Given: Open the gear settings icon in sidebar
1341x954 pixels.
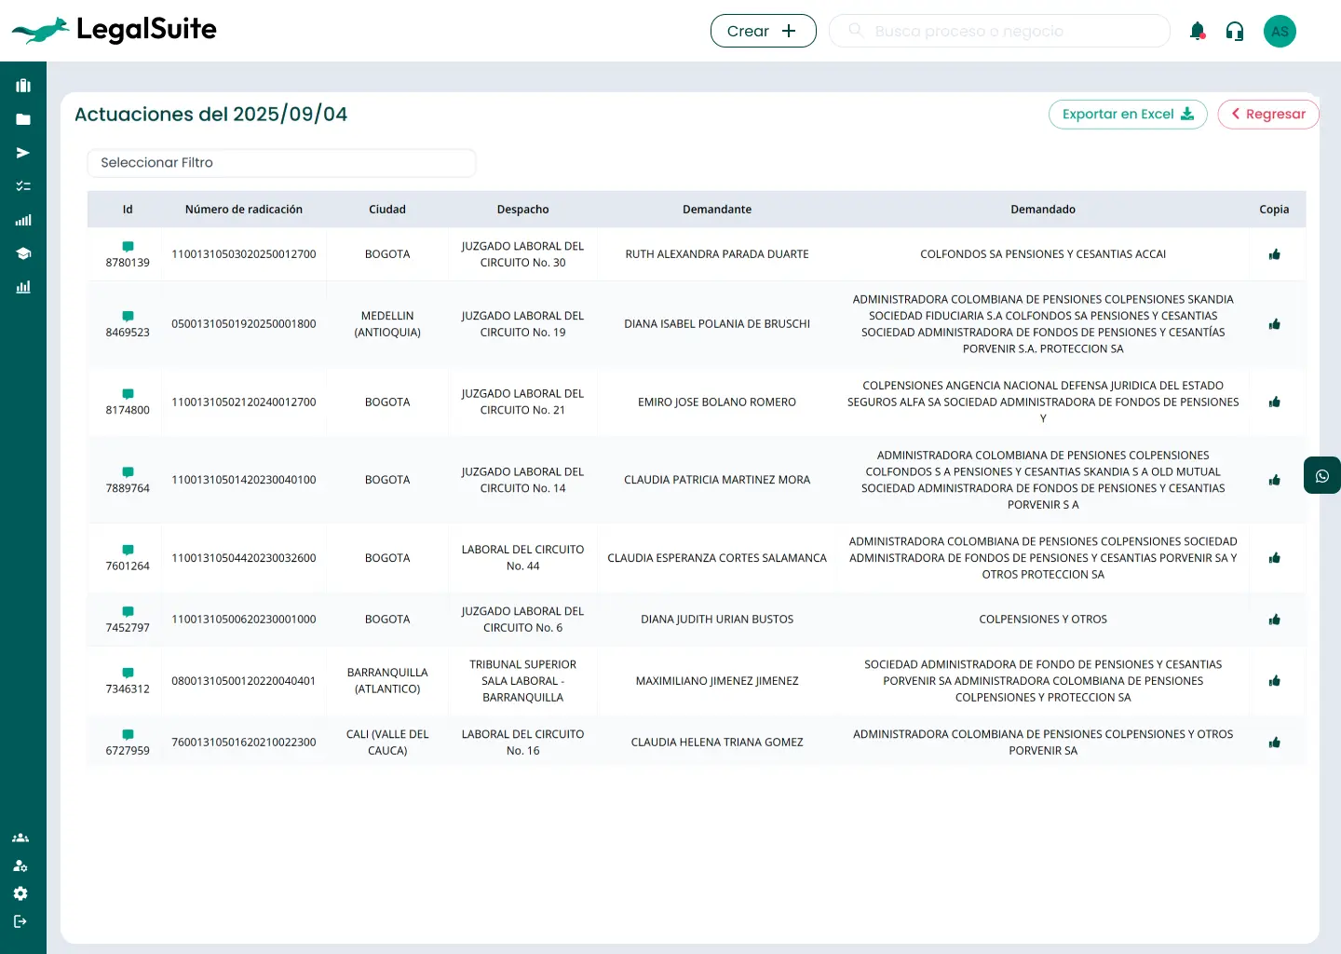Looking at the screenshot, I should pyautogui.click(x=20, y=893).
